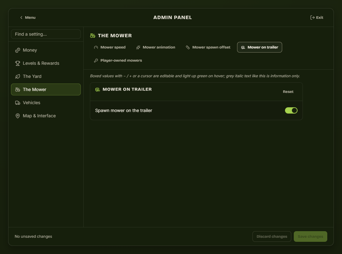Click the Save changes button
Image resolution: width=342 pixels, height=254 pixels.
click(310, 236)
